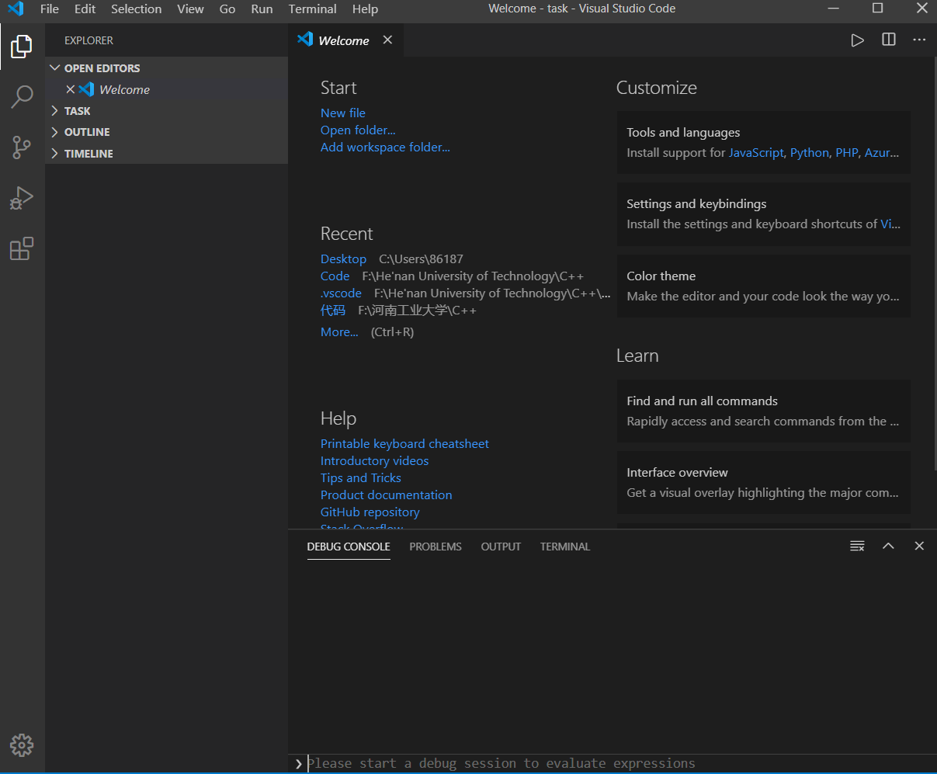Open the View menu

190,9
